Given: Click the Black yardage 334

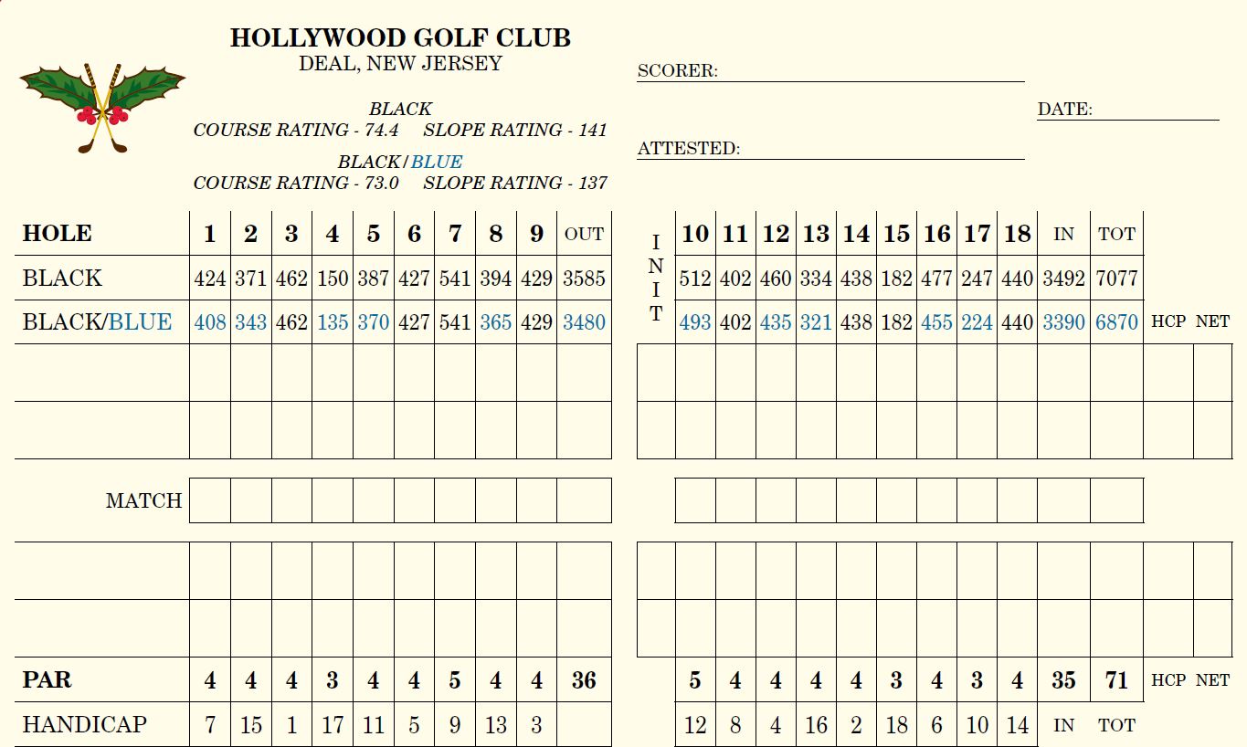Looking at the screenshot, I should coord(816,279).
